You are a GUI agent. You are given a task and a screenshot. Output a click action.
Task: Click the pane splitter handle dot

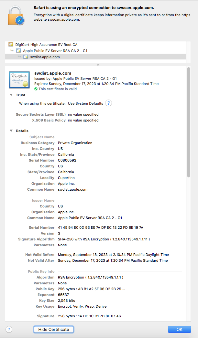pos(98,64)
